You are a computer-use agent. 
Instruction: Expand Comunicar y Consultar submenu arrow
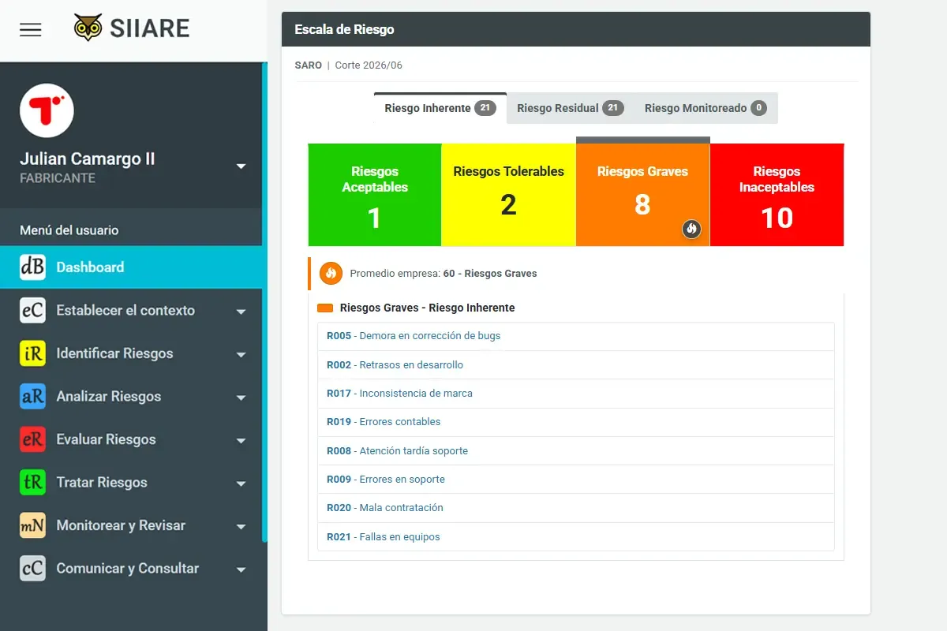(241, 569)
